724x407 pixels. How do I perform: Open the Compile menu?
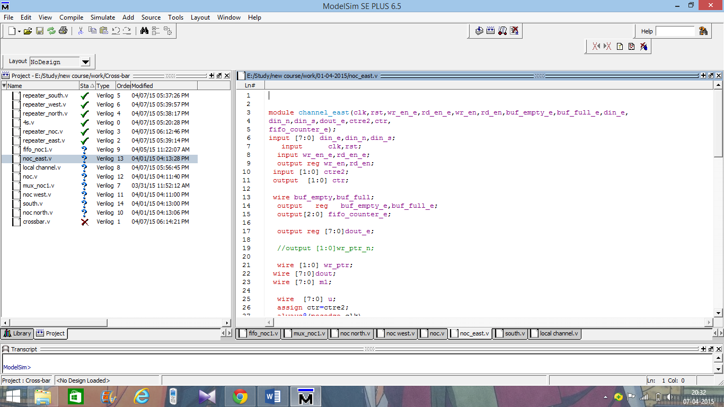(72, 17)
